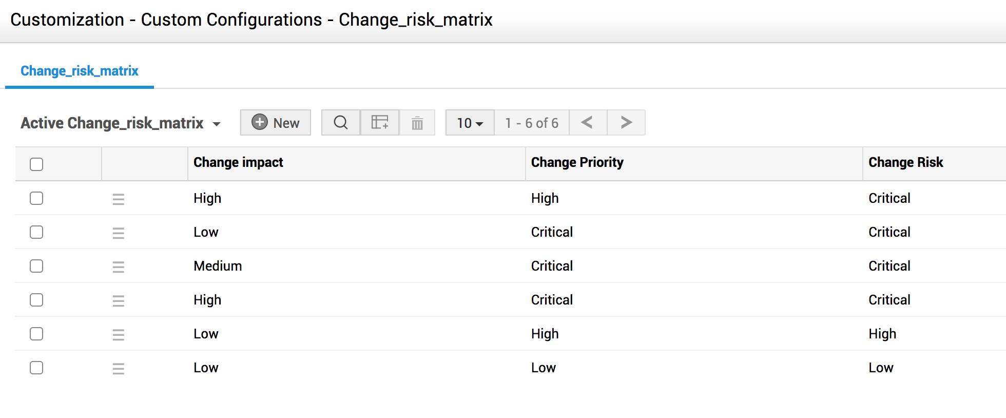Image resolution: width=1006 pixels, height=418 pixels.
Task: Go to next page arrow
Action: (626, 123)
